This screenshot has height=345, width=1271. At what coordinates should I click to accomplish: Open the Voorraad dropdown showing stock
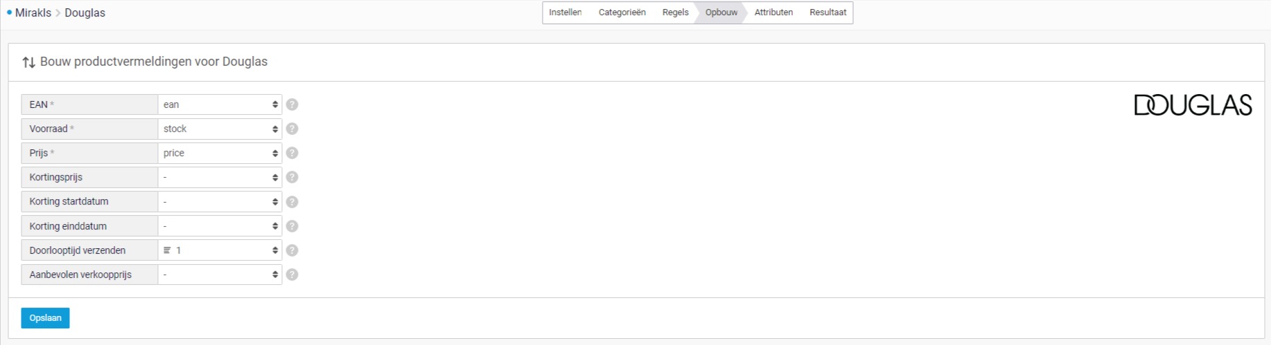(220, 129)
